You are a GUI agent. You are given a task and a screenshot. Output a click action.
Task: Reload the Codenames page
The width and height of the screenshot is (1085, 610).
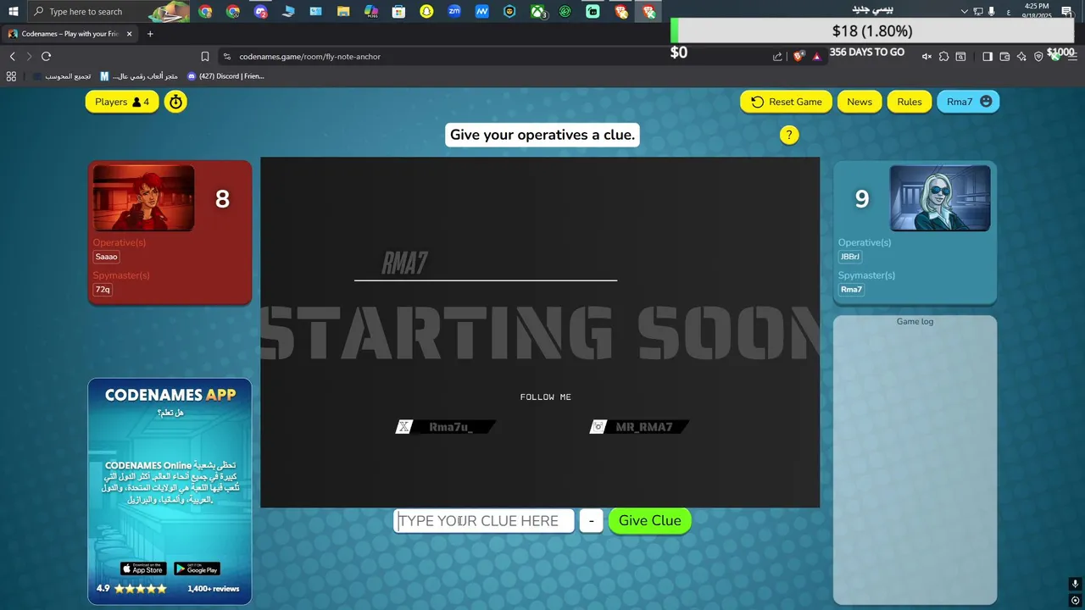[x=46, y=56]
